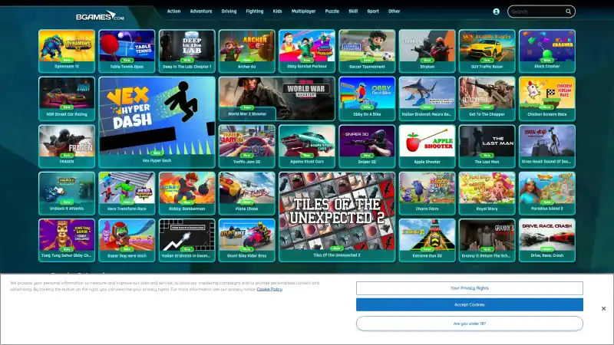Select the Multiplayer category
The width and height of the screenshot is (614, 345).
coord(304,11)
